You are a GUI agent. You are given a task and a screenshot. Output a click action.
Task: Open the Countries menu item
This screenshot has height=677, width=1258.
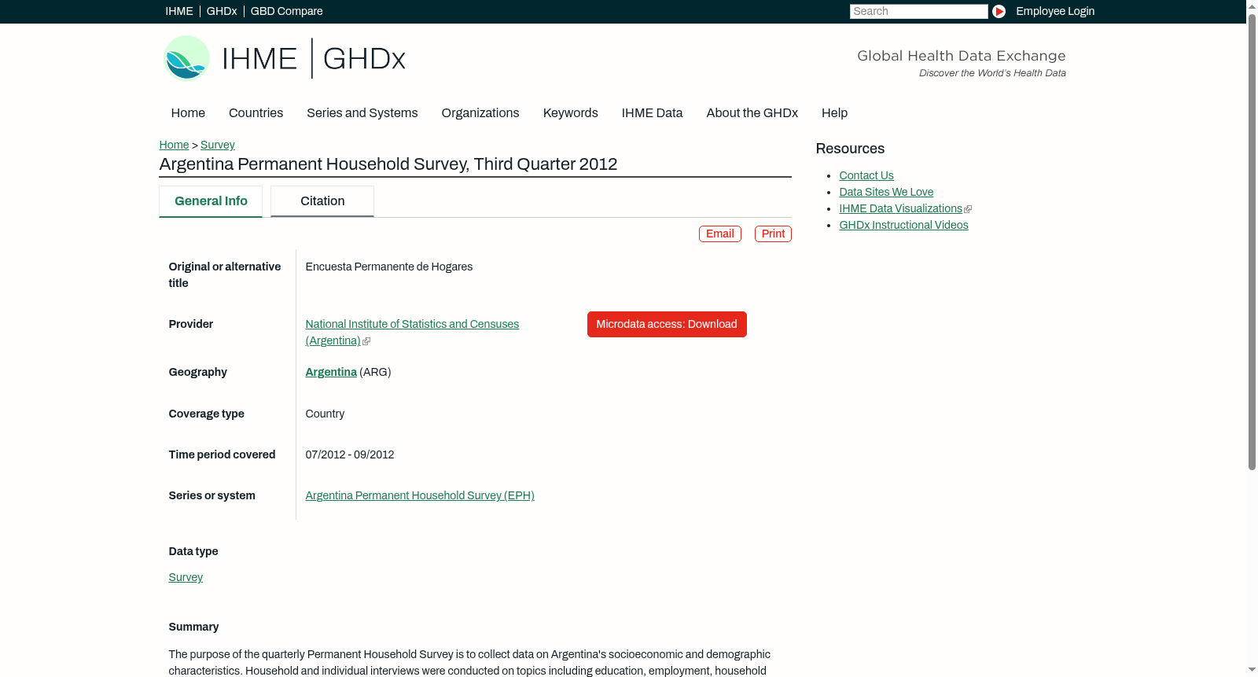(256, 113)
